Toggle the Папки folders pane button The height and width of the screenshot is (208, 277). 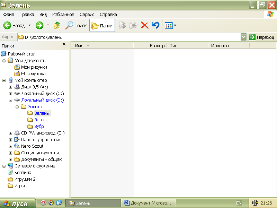tap(102, 25)
